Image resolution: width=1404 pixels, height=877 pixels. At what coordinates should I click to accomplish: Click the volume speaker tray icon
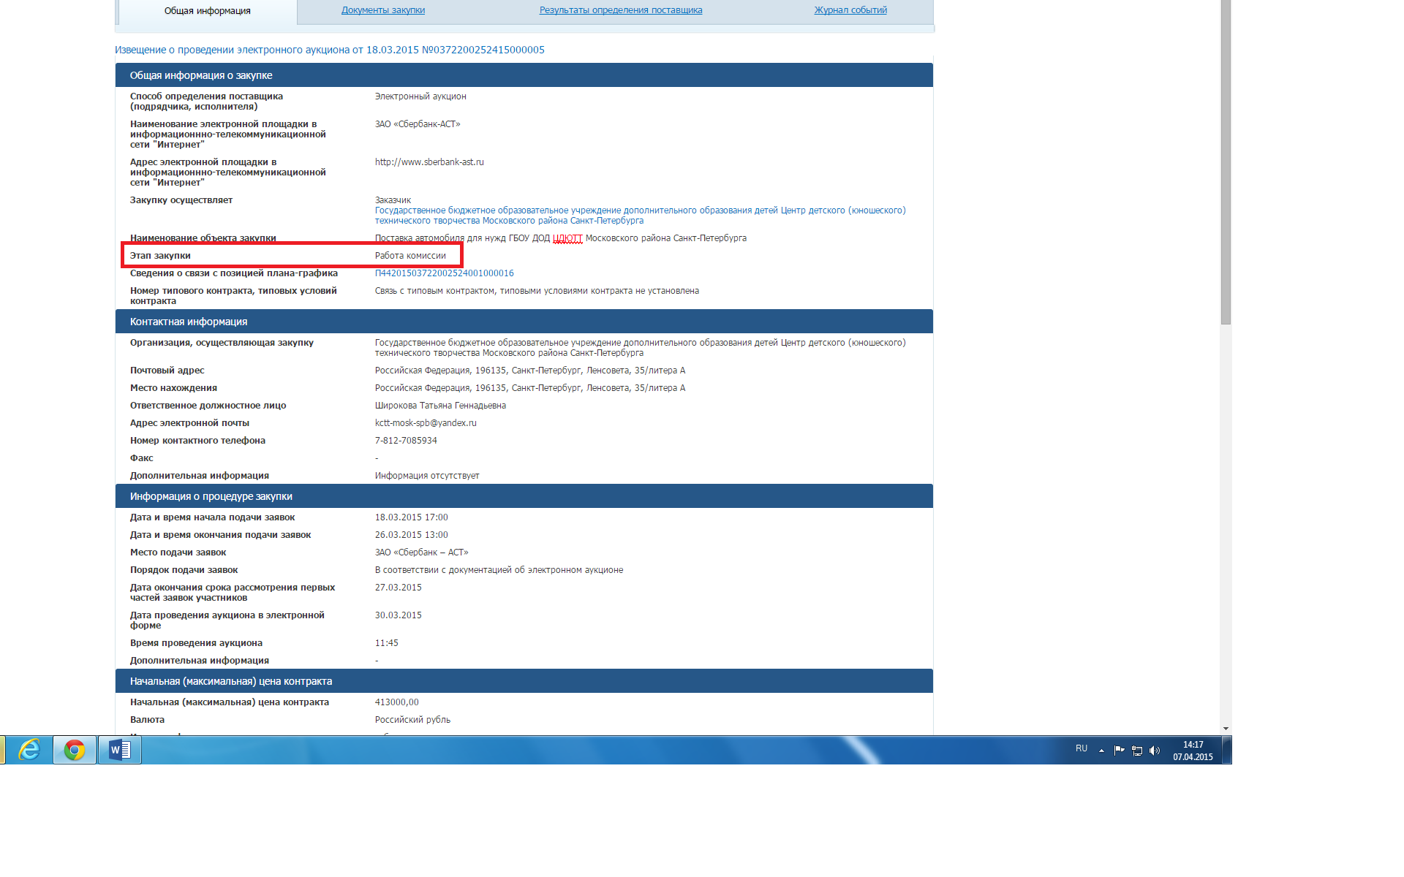[1155, 751]
